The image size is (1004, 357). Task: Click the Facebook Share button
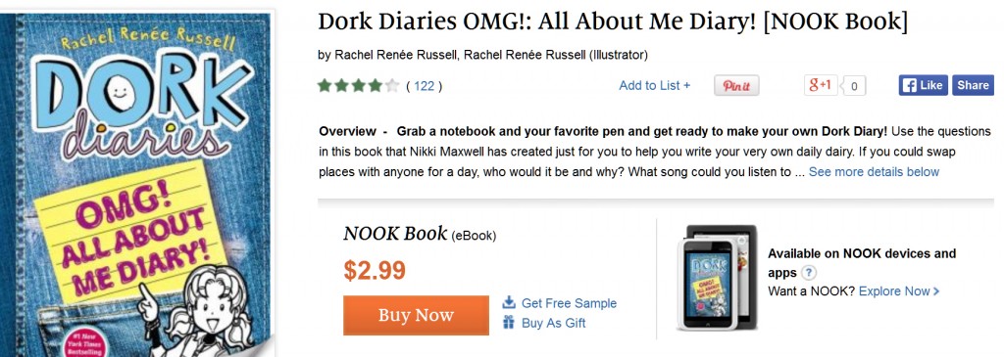[973, 85]
